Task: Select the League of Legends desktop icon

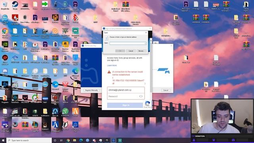Action: click(x=35, y=126)
